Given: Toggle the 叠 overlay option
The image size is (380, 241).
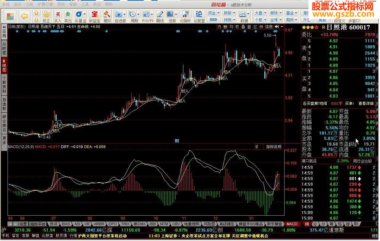Looking at the screenshot, I should pos(243,27).
